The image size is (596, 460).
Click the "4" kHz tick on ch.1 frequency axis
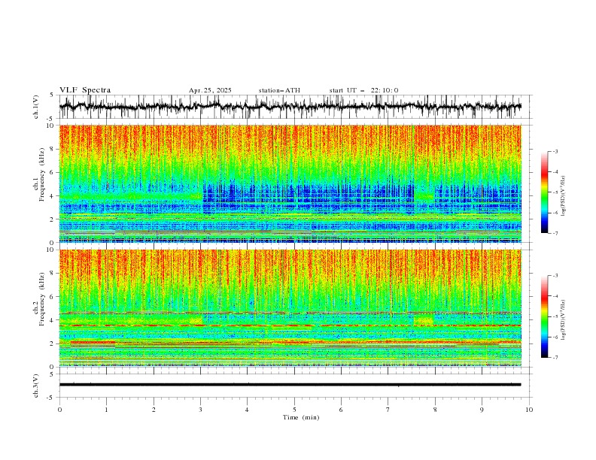(53, 196)
